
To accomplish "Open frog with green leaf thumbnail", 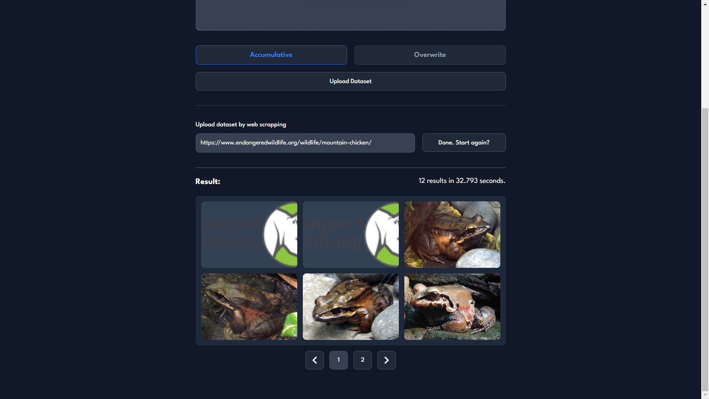I will point(249,307).
